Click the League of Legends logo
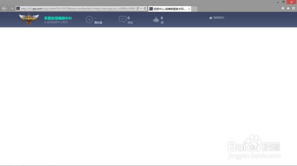 (x=29, y=19)
